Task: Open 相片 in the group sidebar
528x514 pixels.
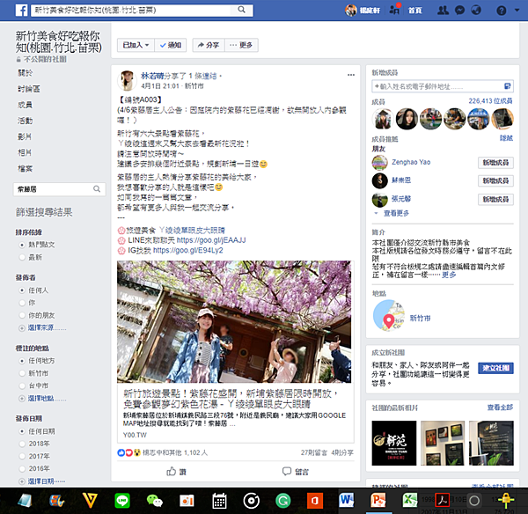Action: 25,152
